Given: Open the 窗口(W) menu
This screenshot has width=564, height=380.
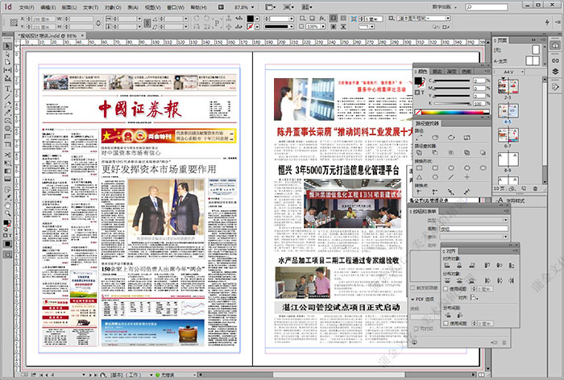Looking at the screenshot, I should (176, 7).
